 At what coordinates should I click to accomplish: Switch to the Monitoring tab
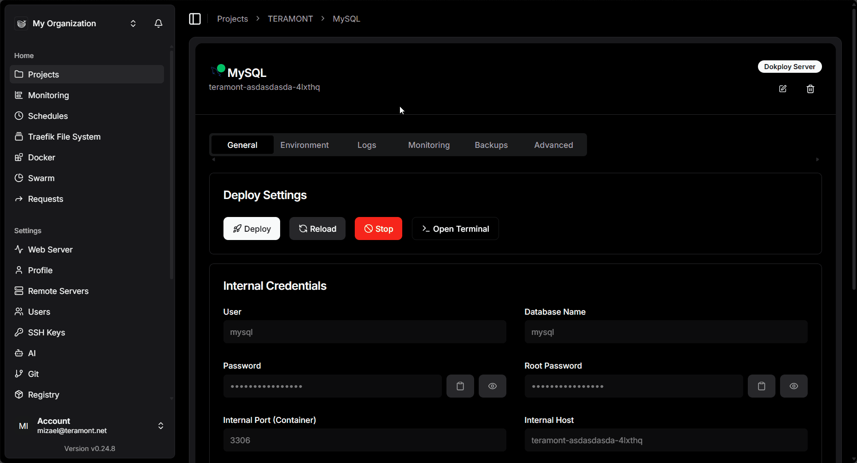click(429, 145)
